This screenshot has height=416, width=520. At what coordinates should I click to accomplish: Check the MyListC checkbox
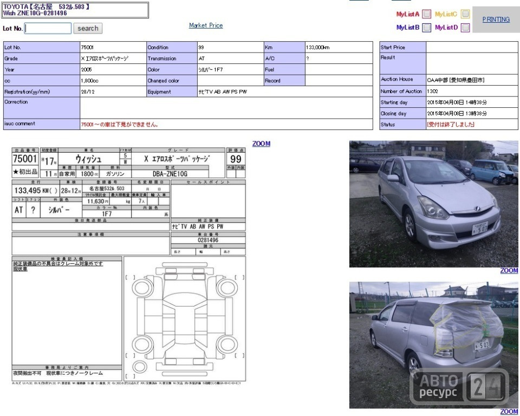pos(465,14)
